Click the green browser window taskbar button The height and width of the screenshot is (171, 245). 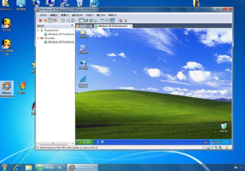click(x=51, y=167)
